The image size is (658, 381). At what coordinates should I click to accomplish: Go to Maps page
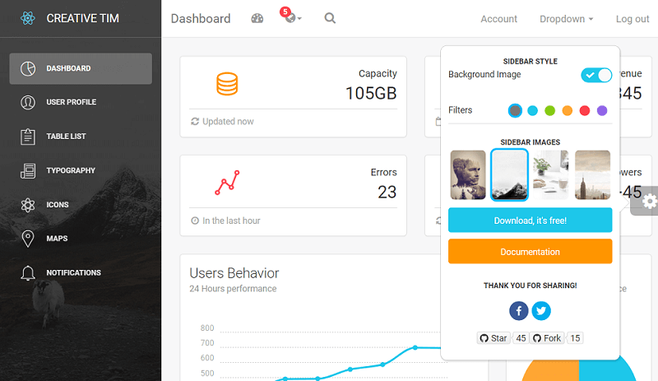81,239
